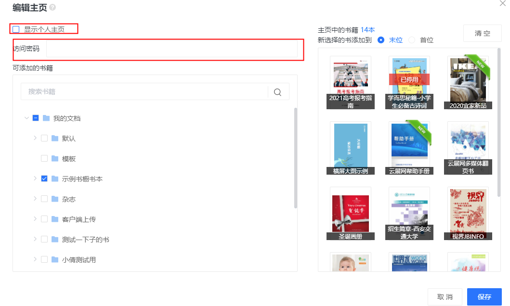The image size is (510, 306).
Task: Select the 首位 radio option
Action: coord(412,40)
